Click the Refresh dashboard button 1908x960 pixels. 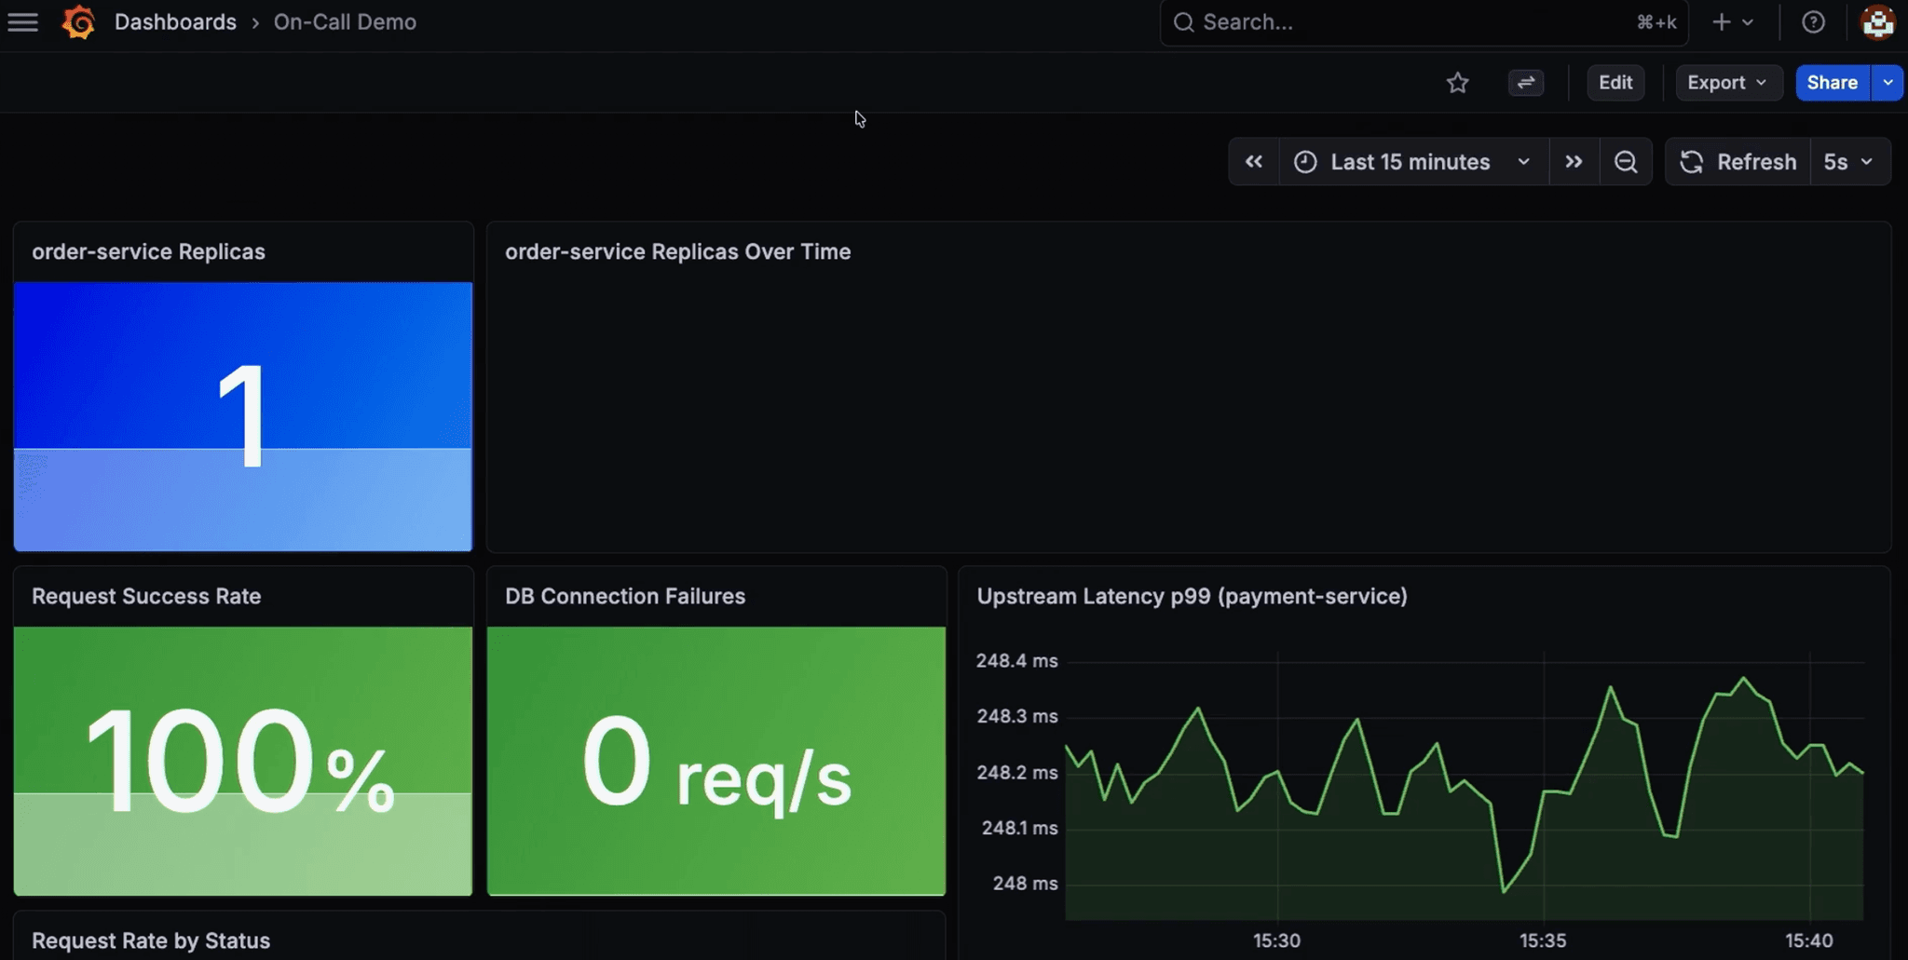(x=1738, y=162)
